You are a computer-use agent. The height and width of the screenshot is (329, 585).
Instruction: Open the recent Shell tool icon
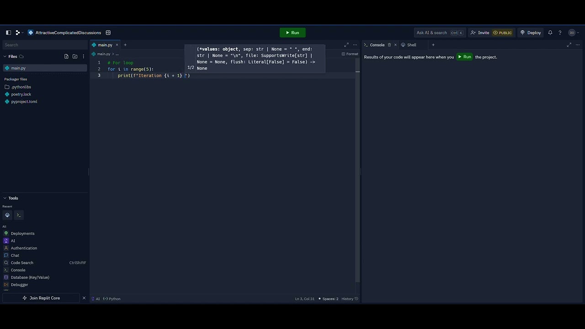[x=7, y=215]
